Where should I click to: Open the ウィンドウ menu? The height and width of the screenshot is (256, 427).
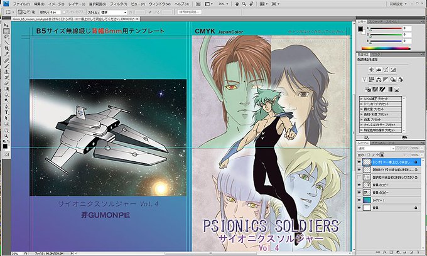[159, 4]
